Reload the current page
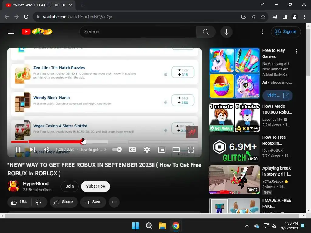The image size is (311, 233). pos(26,17)
